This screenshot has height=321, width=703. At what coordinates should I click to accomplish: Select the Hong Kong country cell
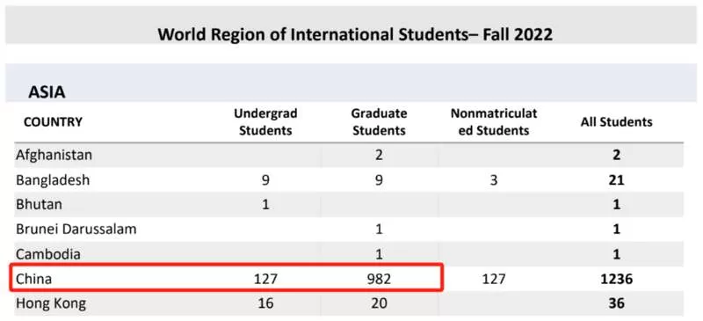51,304
